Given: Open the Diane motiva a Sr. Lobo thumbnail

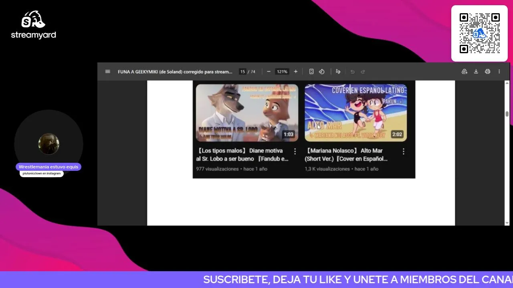Looking at the screenshot, I should pyautogui.click(x=247, y=113).
